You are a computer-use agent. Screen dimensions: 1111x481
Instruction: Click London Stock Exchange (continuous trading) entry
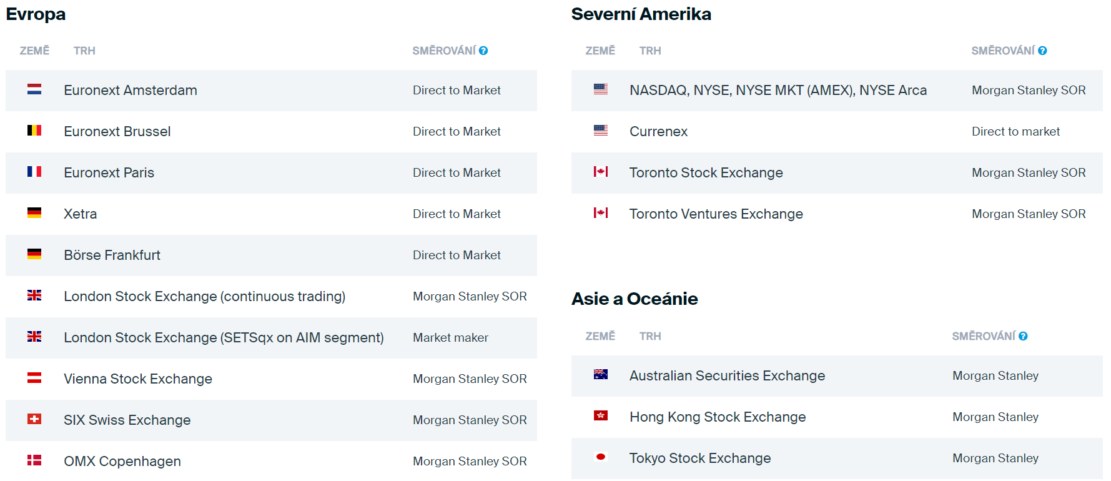click(x=204, y=296)
